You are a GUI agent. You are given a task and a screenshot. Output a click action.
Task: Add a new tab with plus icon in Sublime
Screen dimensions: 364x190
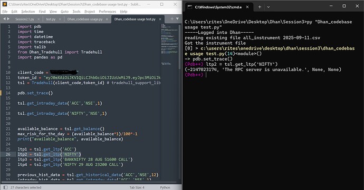(172, 19)
